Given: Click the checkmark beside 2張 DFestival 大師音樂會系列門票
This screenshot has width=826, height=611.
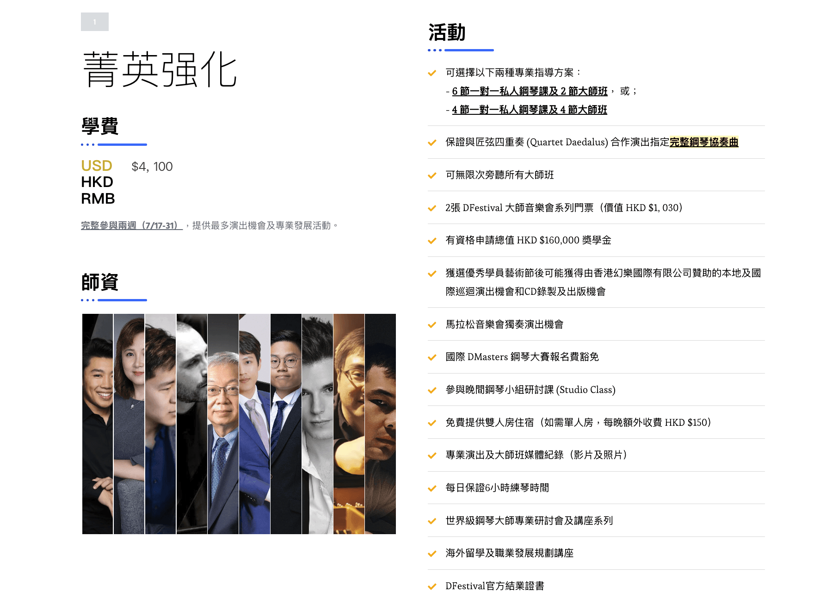Looking at the screenshot, I should point(432,208).
